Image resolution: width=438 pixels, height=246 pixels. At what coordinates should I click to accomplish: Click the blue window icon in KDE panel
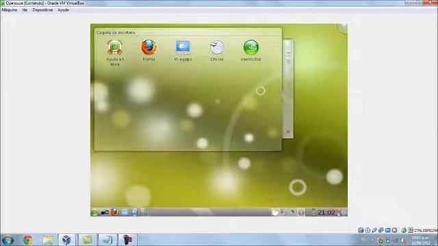(134, 213)
